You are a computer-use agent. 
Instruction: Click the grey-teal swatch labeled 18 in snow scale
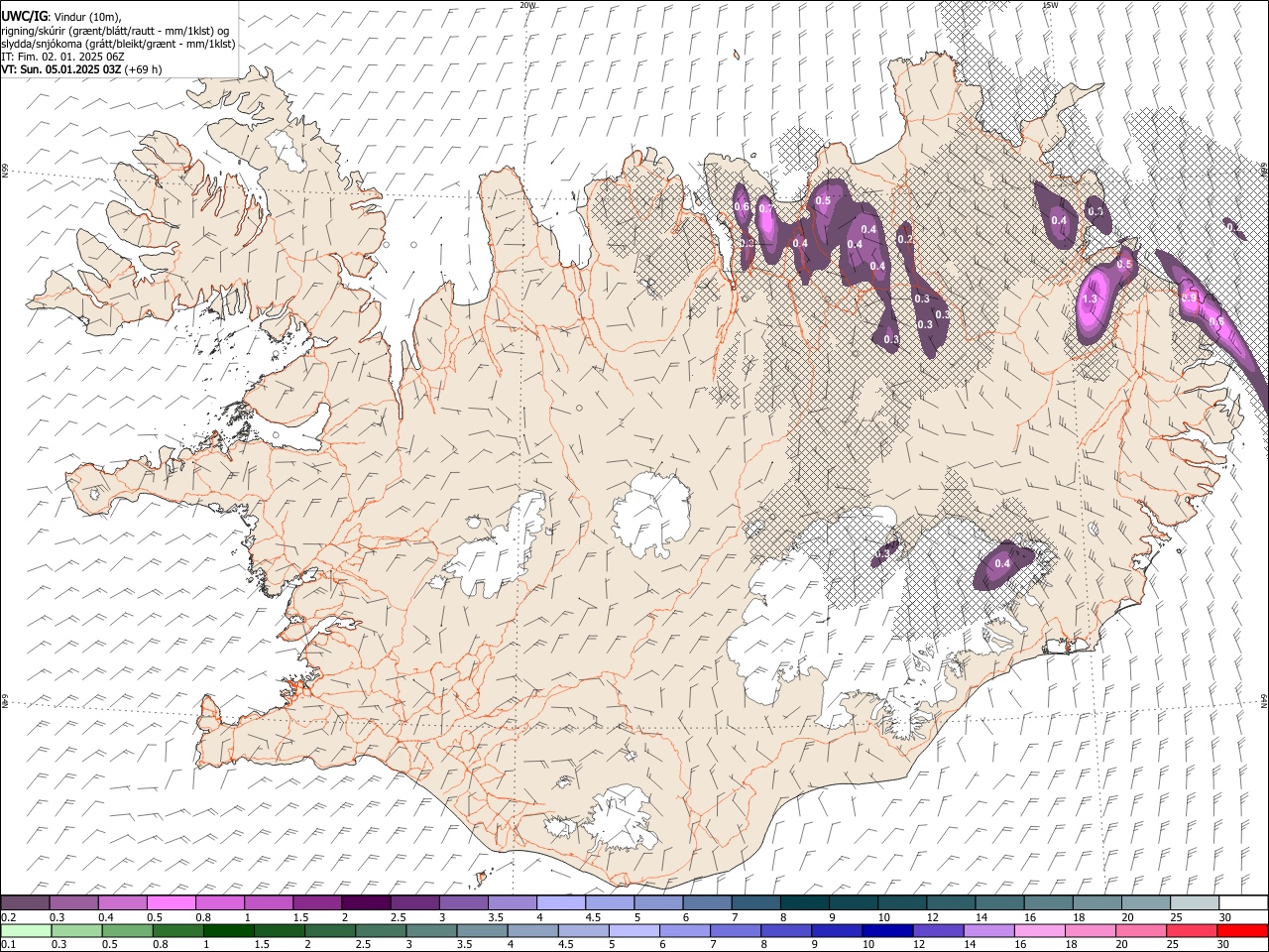click(x=1098, y=902)
